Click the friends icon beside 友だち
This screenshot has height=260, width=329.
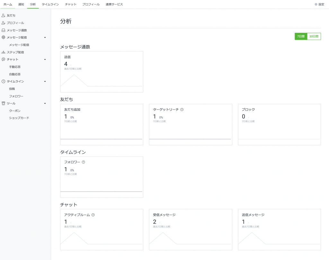[3, 15]
